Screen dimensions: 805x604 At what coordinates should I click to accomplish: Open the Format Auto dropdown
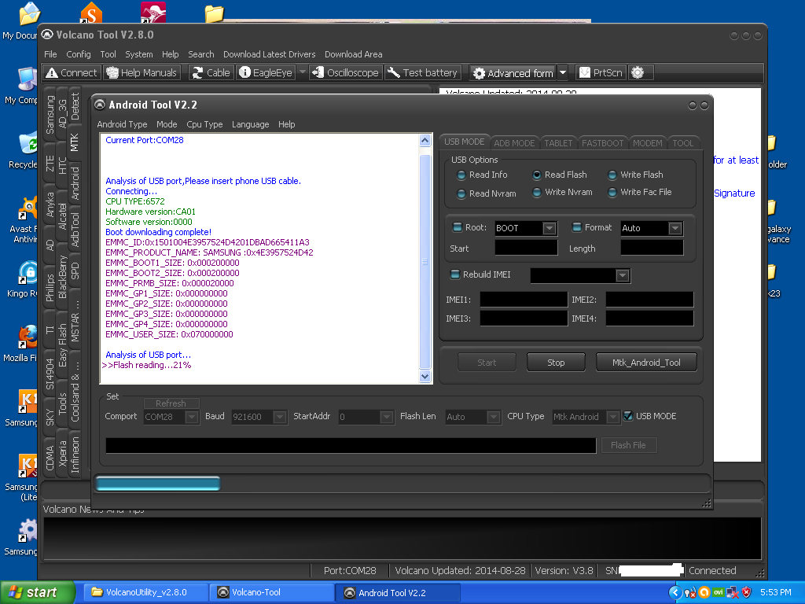tap(675, 228)
